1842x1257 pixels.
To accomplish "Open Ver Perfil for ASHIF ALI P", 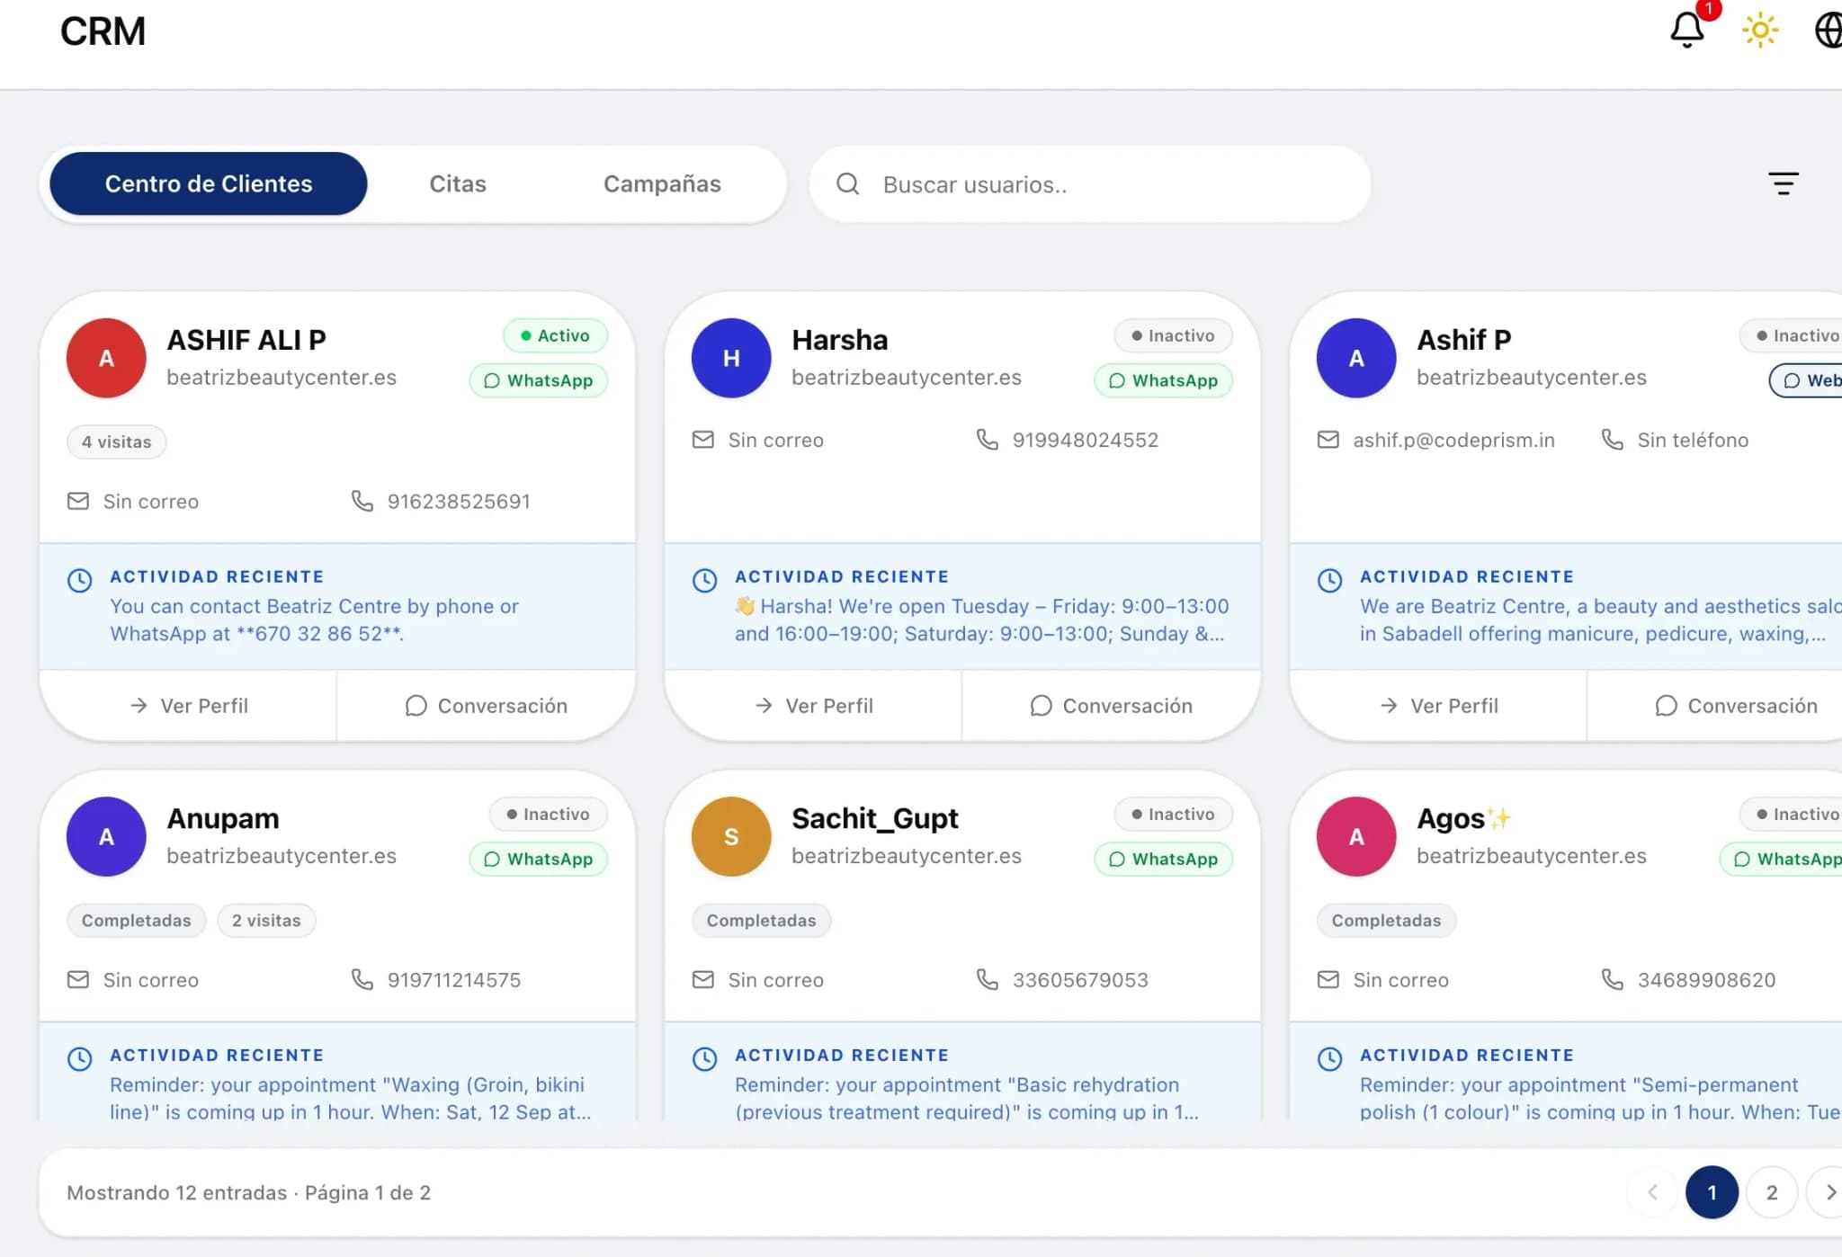I will click(x=189, y=706).
